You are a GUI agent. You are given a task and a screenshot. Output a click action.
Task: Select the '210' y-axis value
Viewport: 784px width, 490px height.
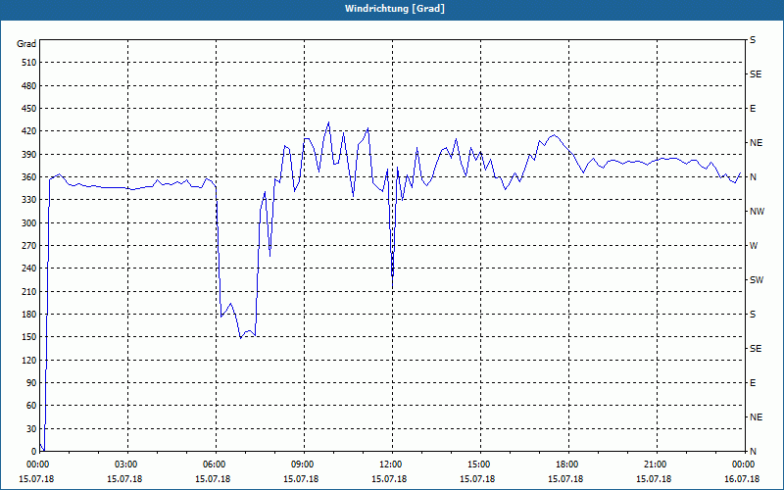[28, 291]
